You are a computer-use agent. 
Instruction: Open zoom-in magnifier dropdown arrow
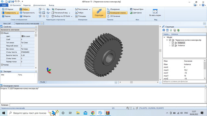coord(49,9)
